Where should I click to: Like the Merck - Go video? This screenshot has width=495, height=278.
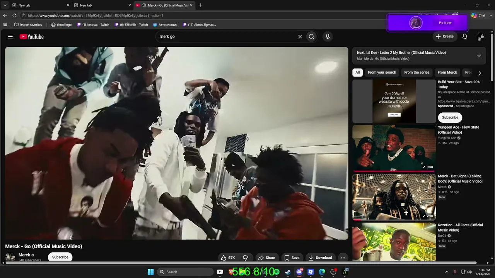pos(228,258)
